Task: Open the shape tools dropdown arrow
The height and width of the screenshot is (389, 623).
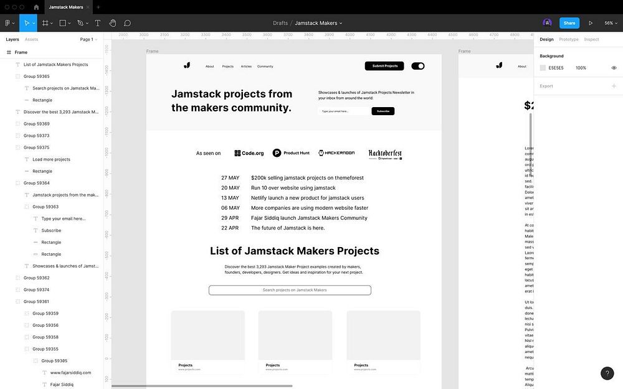Action: tap(69, 24)
